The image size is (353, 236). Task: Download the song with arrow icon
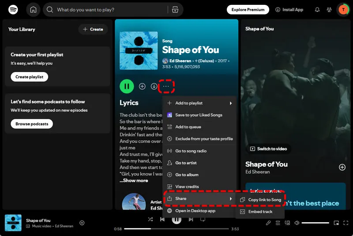(154, 86)
